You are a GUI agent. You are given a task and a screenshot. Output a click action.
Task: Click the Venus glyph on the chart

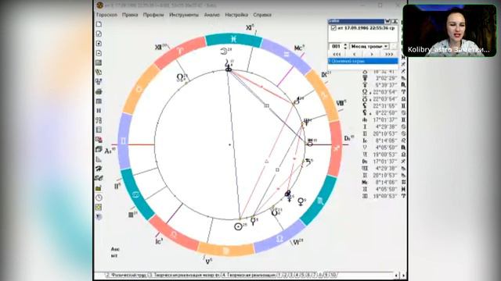[301, 201]
